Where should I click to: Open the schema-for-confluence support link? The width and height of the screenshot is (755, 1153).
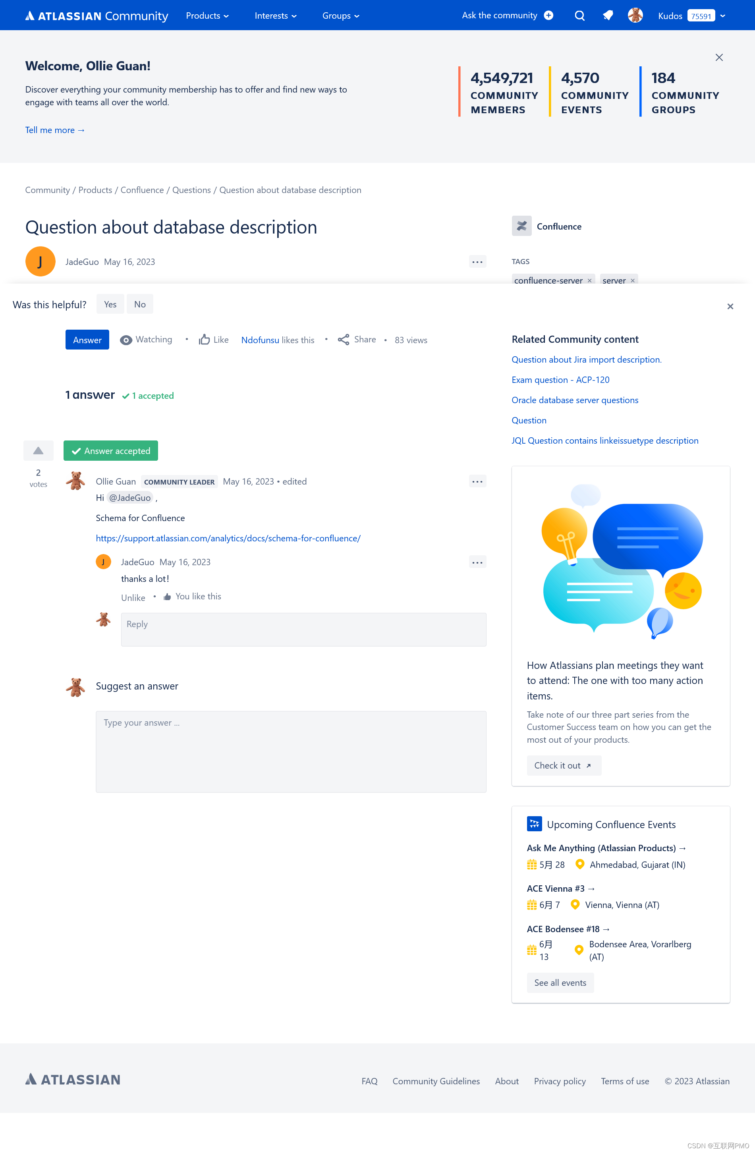tap(228, 538)
